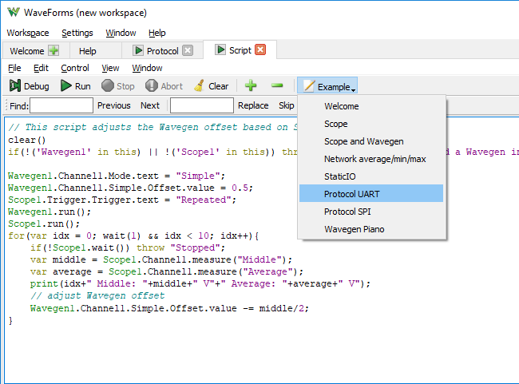
Task: Click the '// adjust Wavegen offset' comment
Action: pos(97,295)
